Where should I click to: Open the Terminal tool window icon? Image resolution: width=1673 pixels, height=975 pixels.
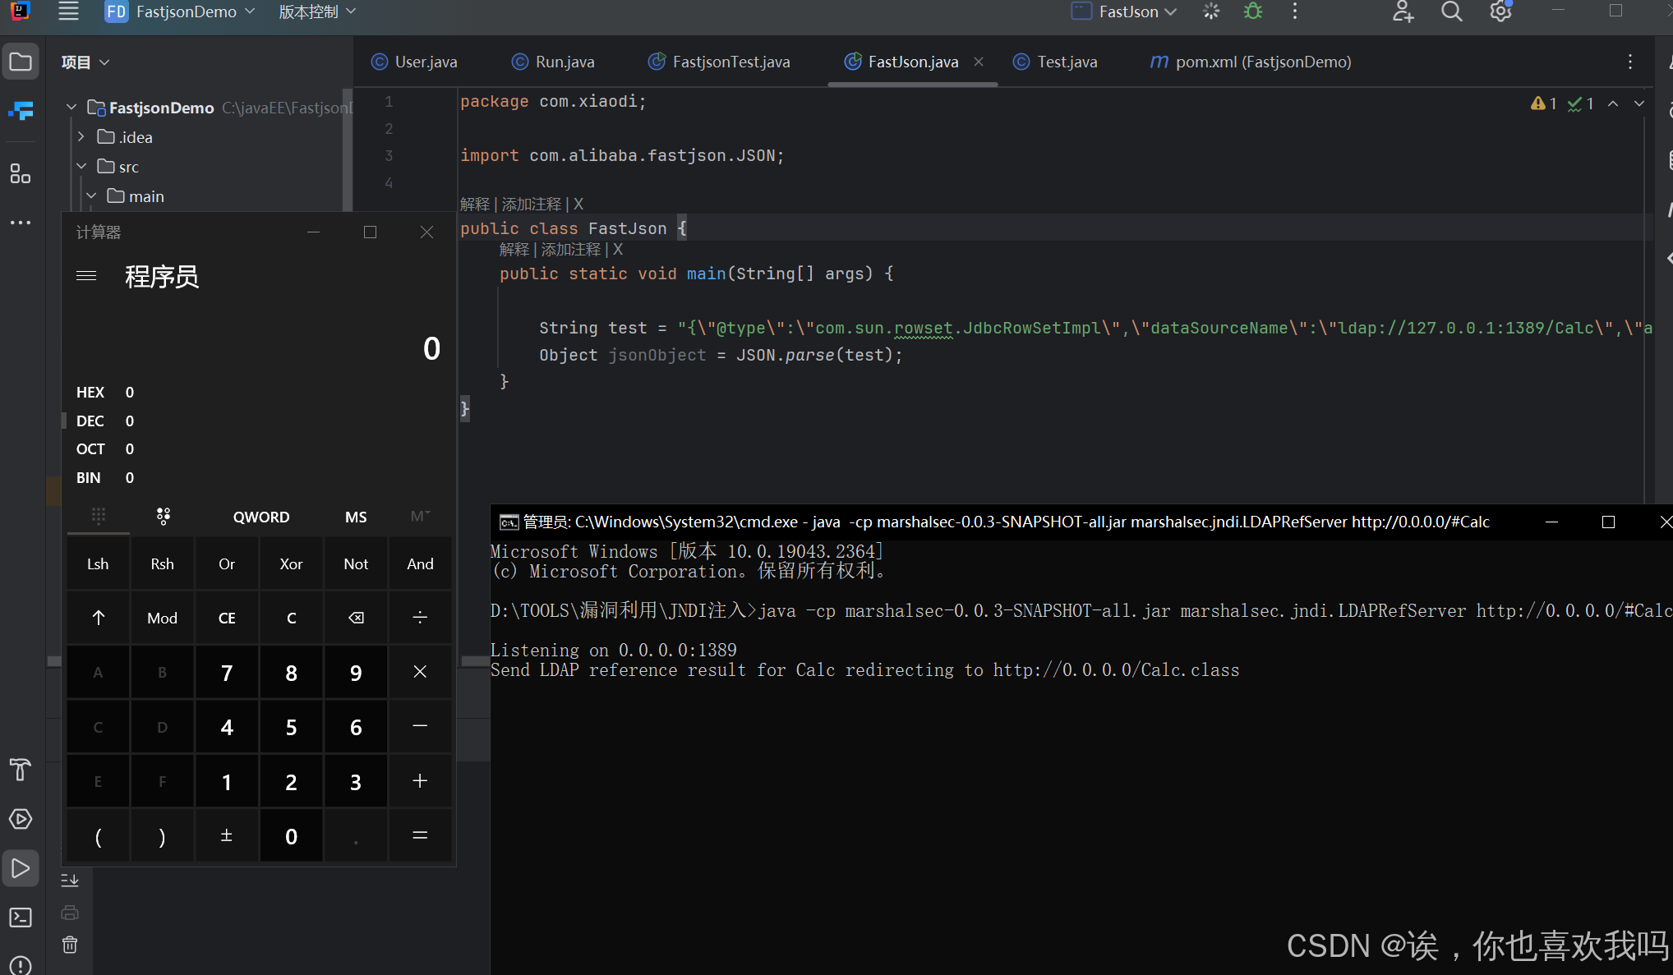[x=21, y=918]
